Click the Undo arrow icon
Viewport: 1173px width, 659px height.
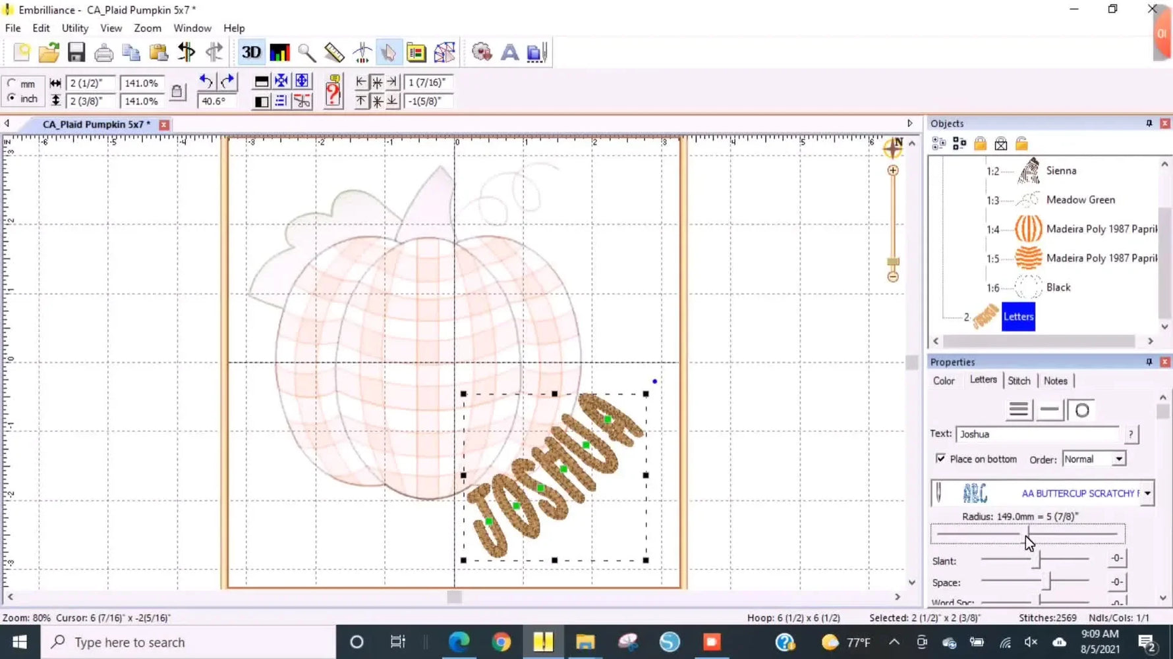pyautogui.click(x=205, y=81)
